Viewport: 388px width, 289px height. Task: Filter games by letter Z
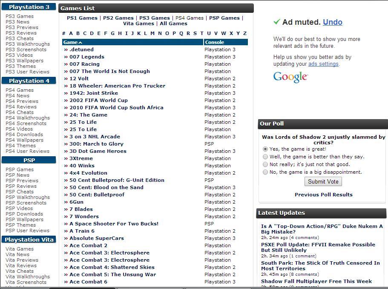[x=245, y=33]
